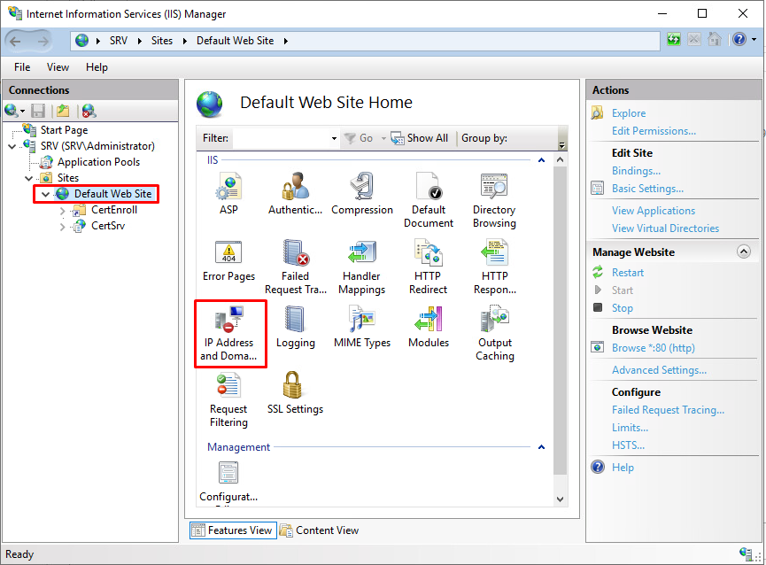Collapse the Management group section
Viewport: 766px width, 565px height.
coord(541,447)
